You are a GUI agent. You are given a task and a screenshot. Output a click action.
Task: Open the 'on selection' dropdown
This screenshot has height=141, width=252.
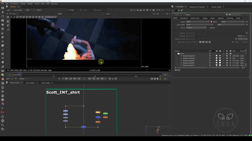click(50, 17)
